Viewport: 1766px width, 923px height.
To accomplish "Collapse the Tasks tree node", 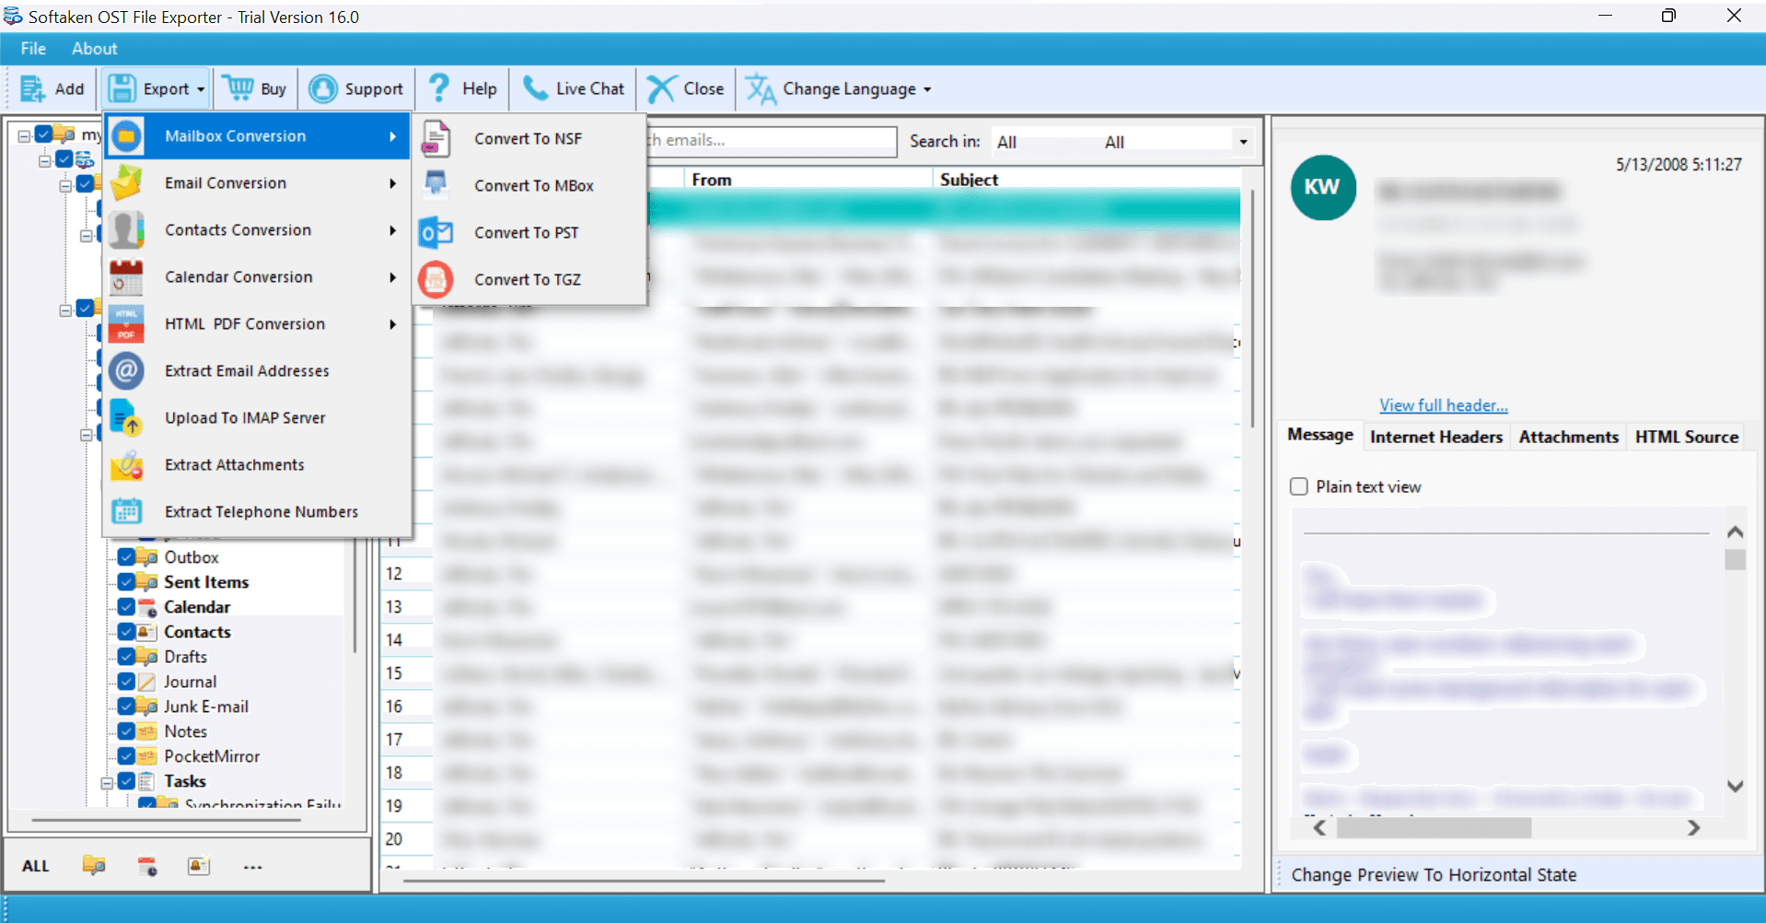I will 107,782.
